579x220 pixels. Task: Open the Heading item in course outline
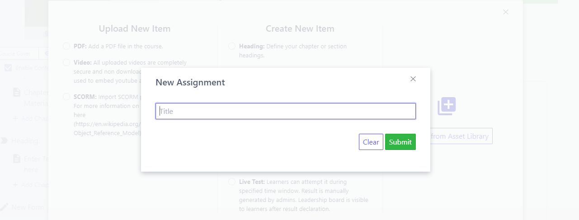pos(25,140)
